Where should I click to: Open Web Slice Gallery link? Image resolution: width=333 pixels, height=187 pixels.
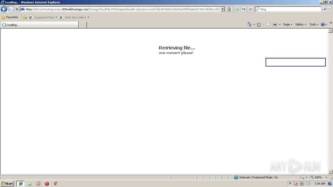pyautogui.click(x=73, y=17)
